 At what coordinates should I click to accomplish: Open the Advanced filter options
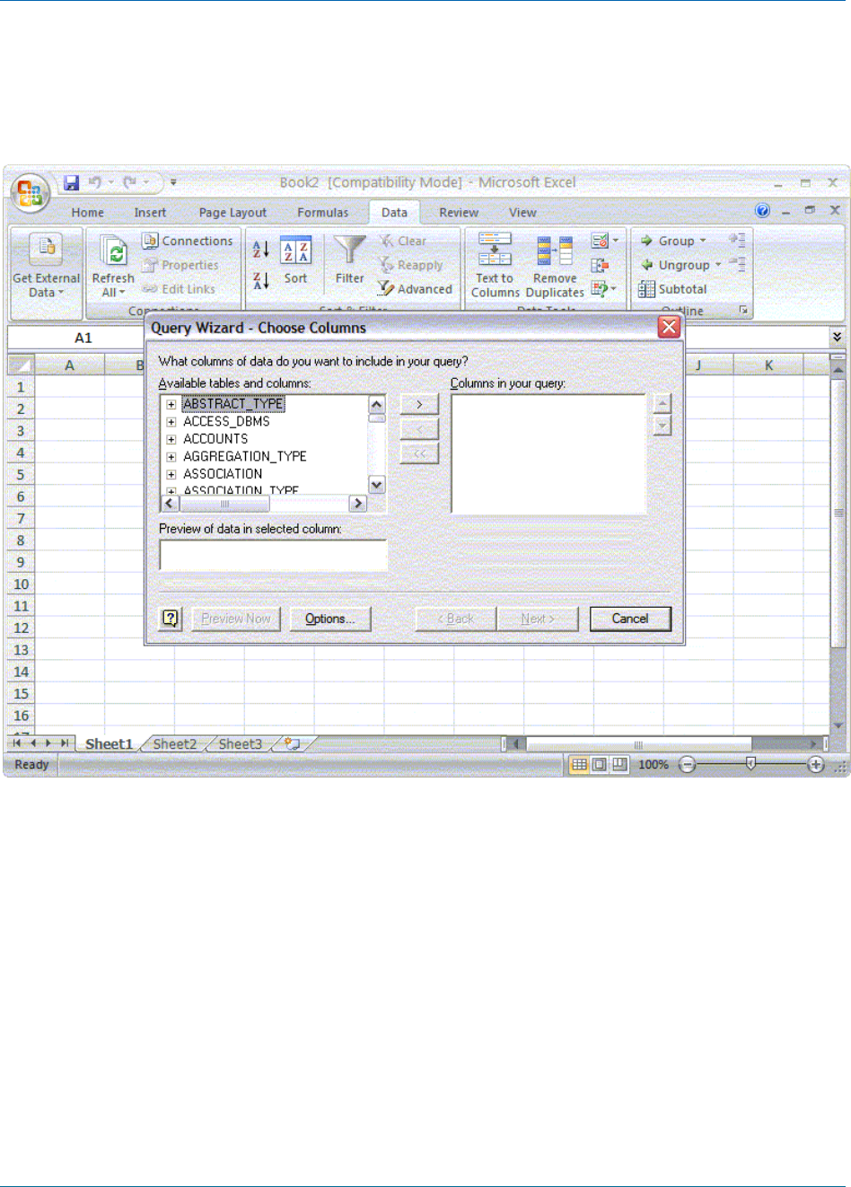415,289
